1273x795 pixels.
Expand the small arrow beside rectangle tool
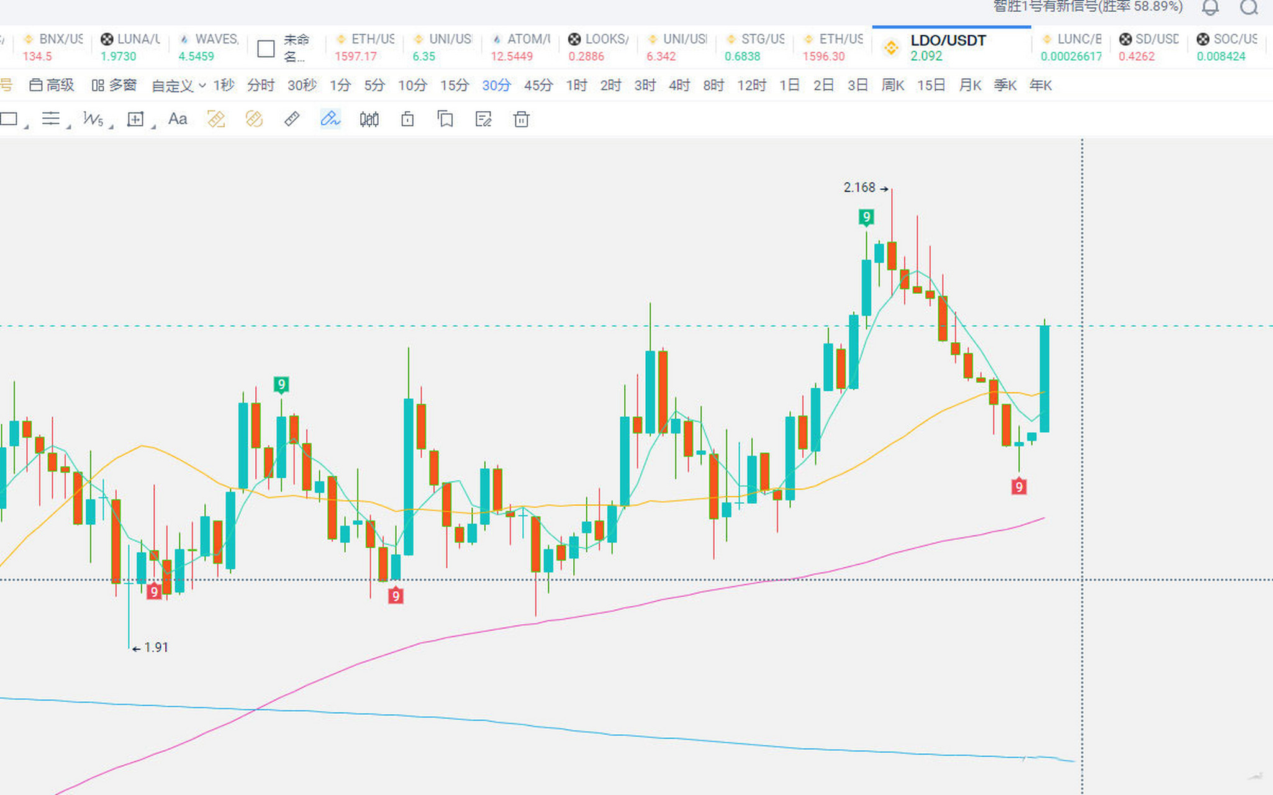point(26,127)
